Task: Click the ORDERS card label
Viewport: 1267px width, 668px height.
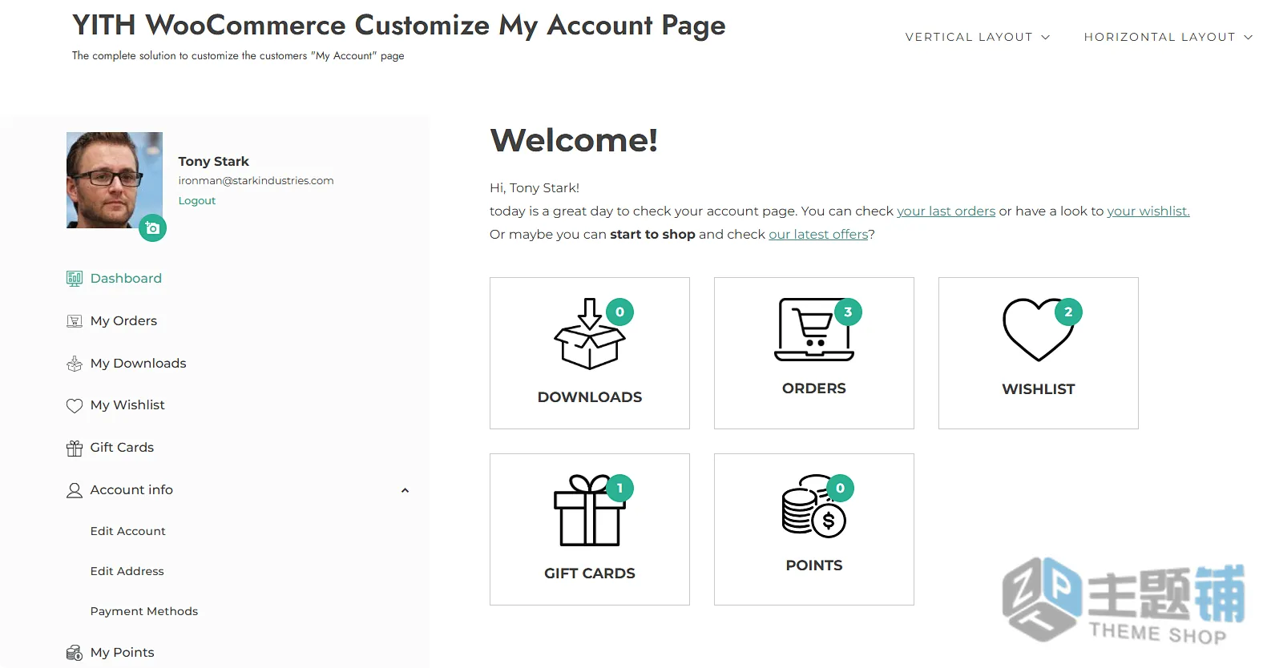Action: pyautogui.click(x=814, y=388)
